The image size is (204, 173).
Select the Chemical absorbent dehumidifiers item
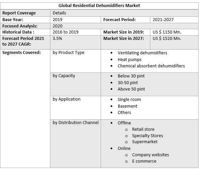pyautogui.click(x=151, y=66)
